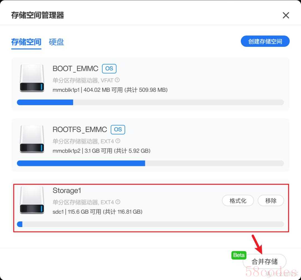The height and width of the screenshot is (280, 301).
Task: Click the Storage1 usage progress bar
Action: 150,224
